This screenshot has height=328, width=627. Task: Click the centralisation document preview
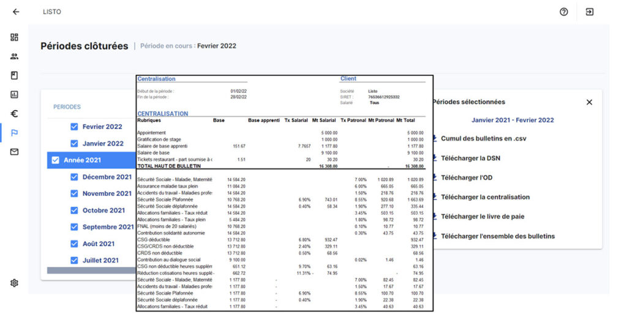click(x=284, y=193)
